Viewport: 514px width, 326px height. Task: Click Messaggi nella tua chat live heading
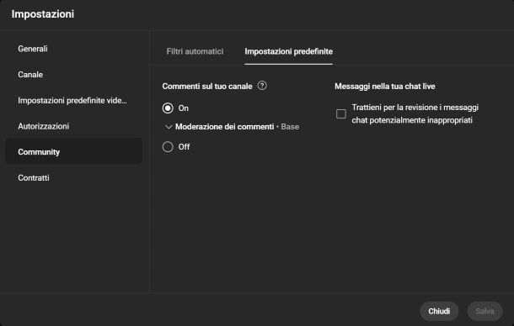click(385, 87)
